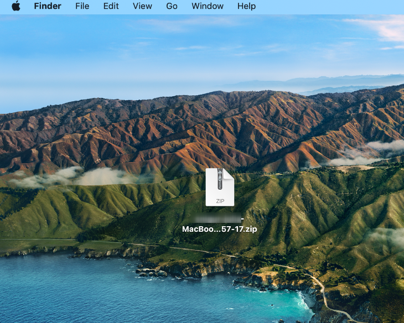Open the File menu
The image size is (404, 323).
pyautogui.click(x=82, y=7)
